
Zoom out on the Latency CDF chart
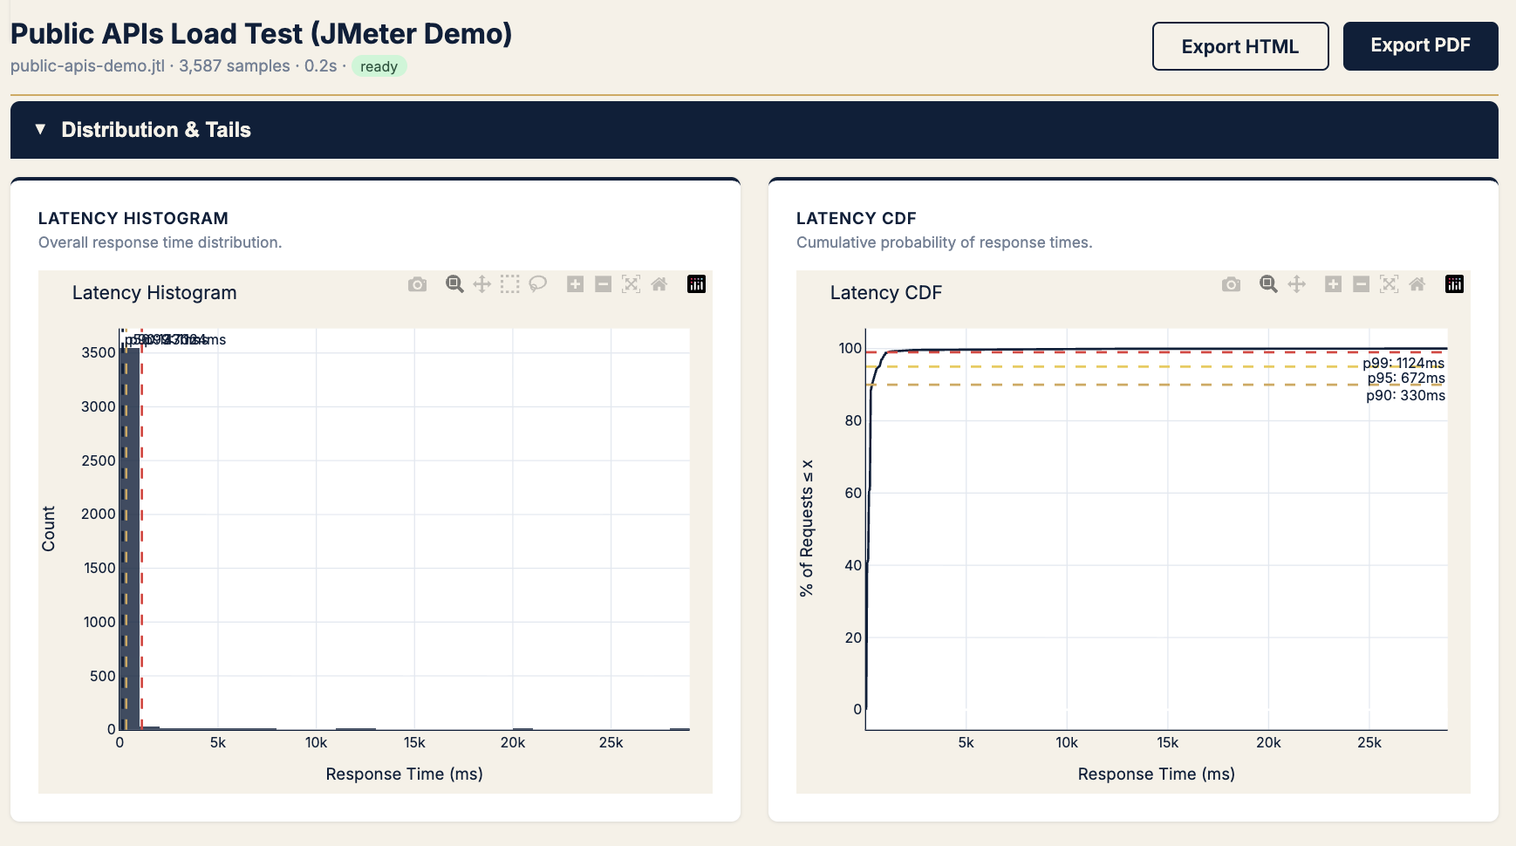pos(1361,284)
